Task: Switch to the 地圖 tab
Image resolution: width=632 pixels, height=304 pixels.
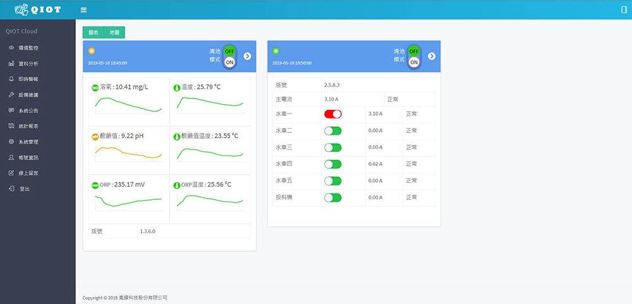Action: (114, 32)
